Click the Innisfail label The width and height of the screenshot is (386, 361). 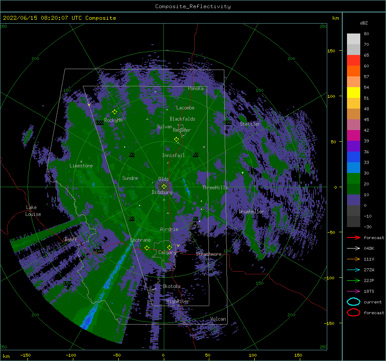(173, 155)
